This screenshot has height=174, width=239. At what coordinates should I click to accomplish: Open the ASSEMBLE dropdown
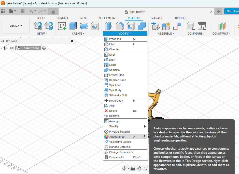tap(166, 34)
